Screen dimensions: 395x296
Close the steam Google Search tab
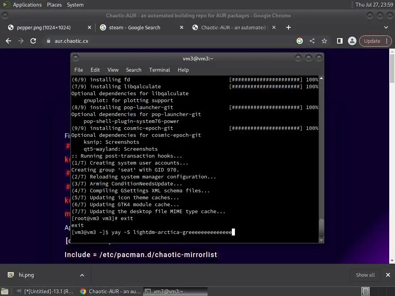(182, 27)
